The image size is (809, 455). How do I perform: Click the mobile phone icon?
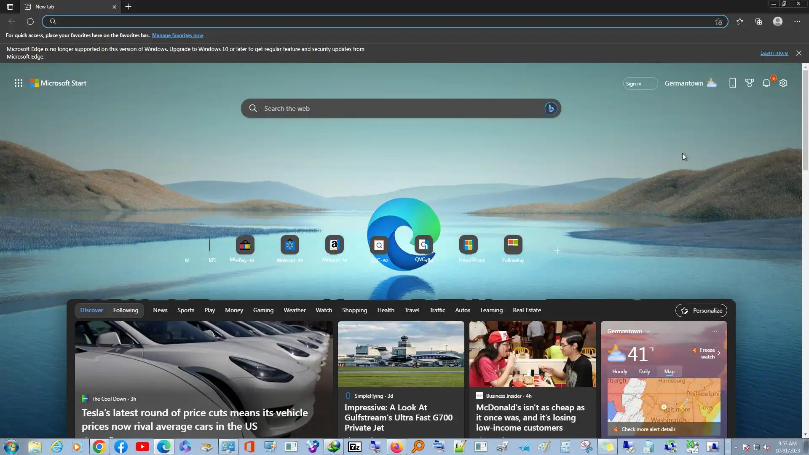click(x=733, y=83)
